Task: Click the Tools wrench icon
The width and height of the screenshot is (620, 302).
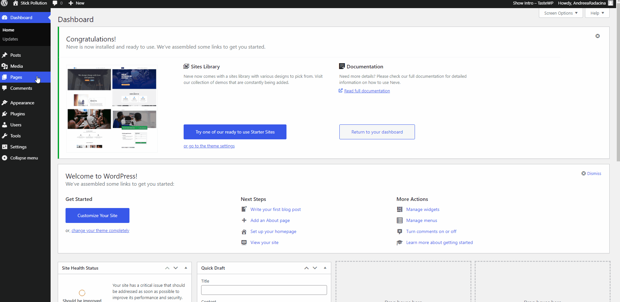Action: [x=5, y=136]
